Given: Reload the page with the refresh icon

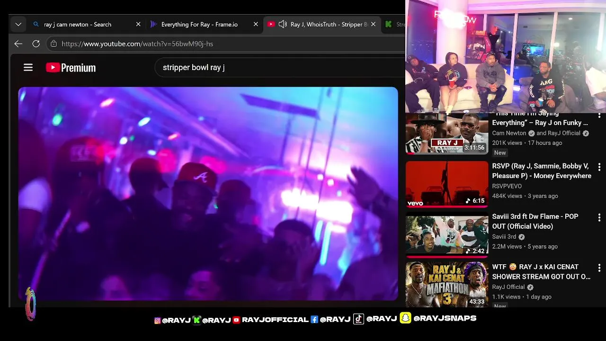Looking at the screenshot, I should click(36, 44).
